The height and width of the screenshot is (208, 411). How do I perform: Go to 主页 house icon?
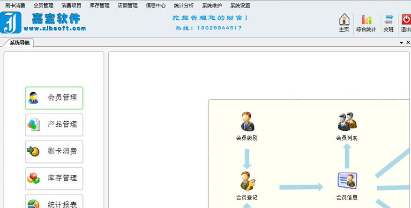coord(344,20)
